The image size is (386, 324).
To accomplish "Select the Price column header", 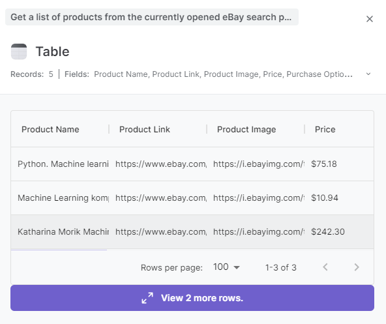I will [325, 129].
